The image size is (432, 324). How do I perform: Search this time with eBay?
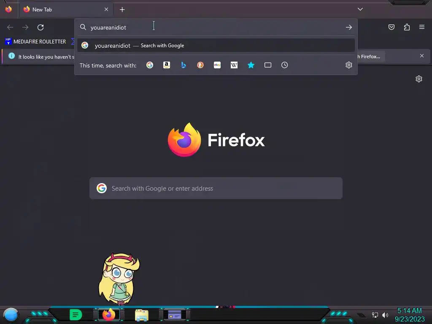[217, 65]
